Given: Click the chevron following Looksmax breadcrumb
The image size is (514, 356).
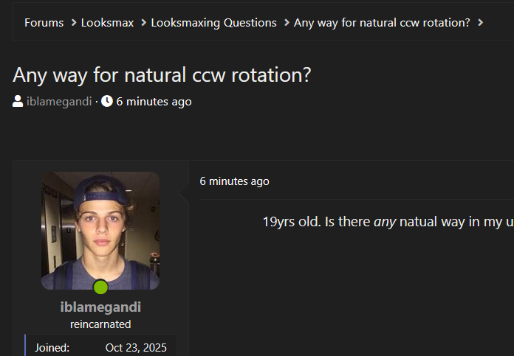Looking at the screenshot, I should 143,23.
